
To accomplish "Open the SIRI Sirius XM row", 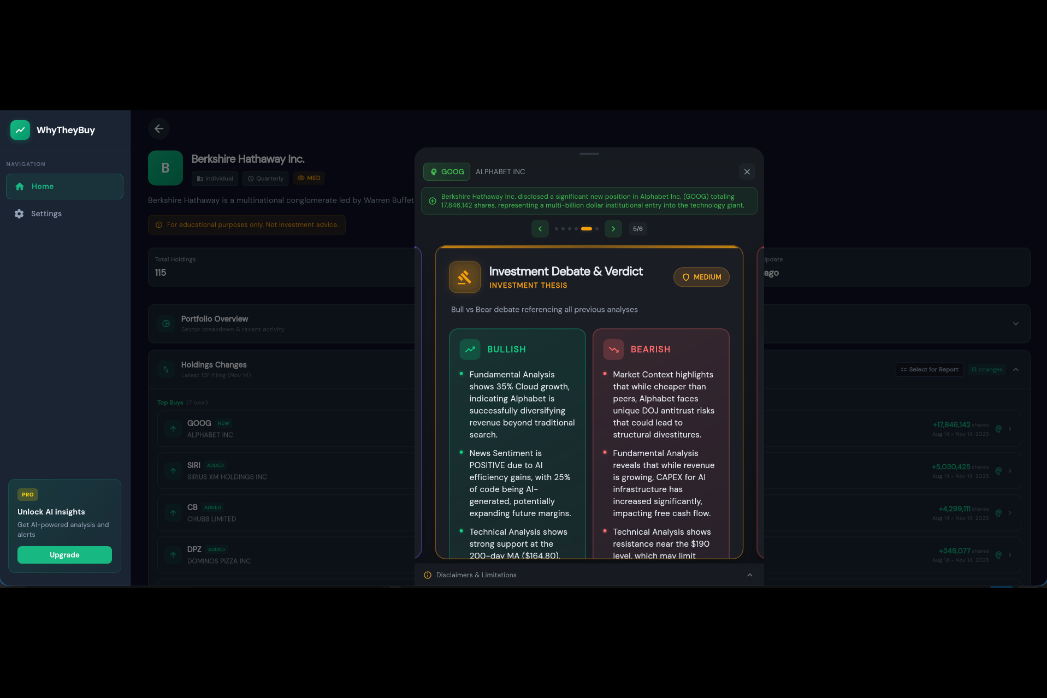I will [x=589, y=471].
